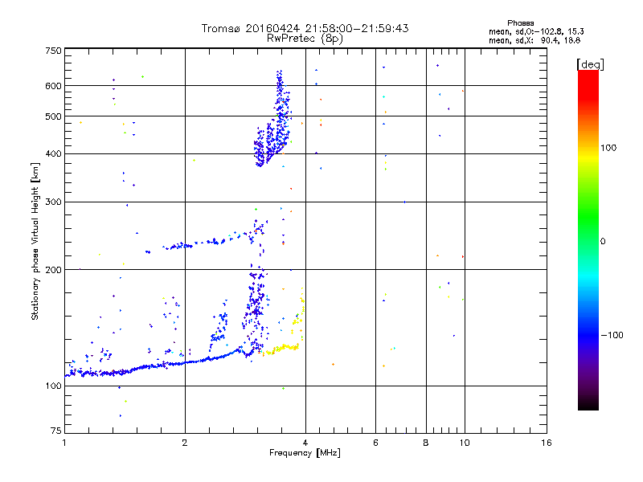Click the colorbar tick label "0"
This screenshot has width=643, height=482.
click(x=603, y=242)
